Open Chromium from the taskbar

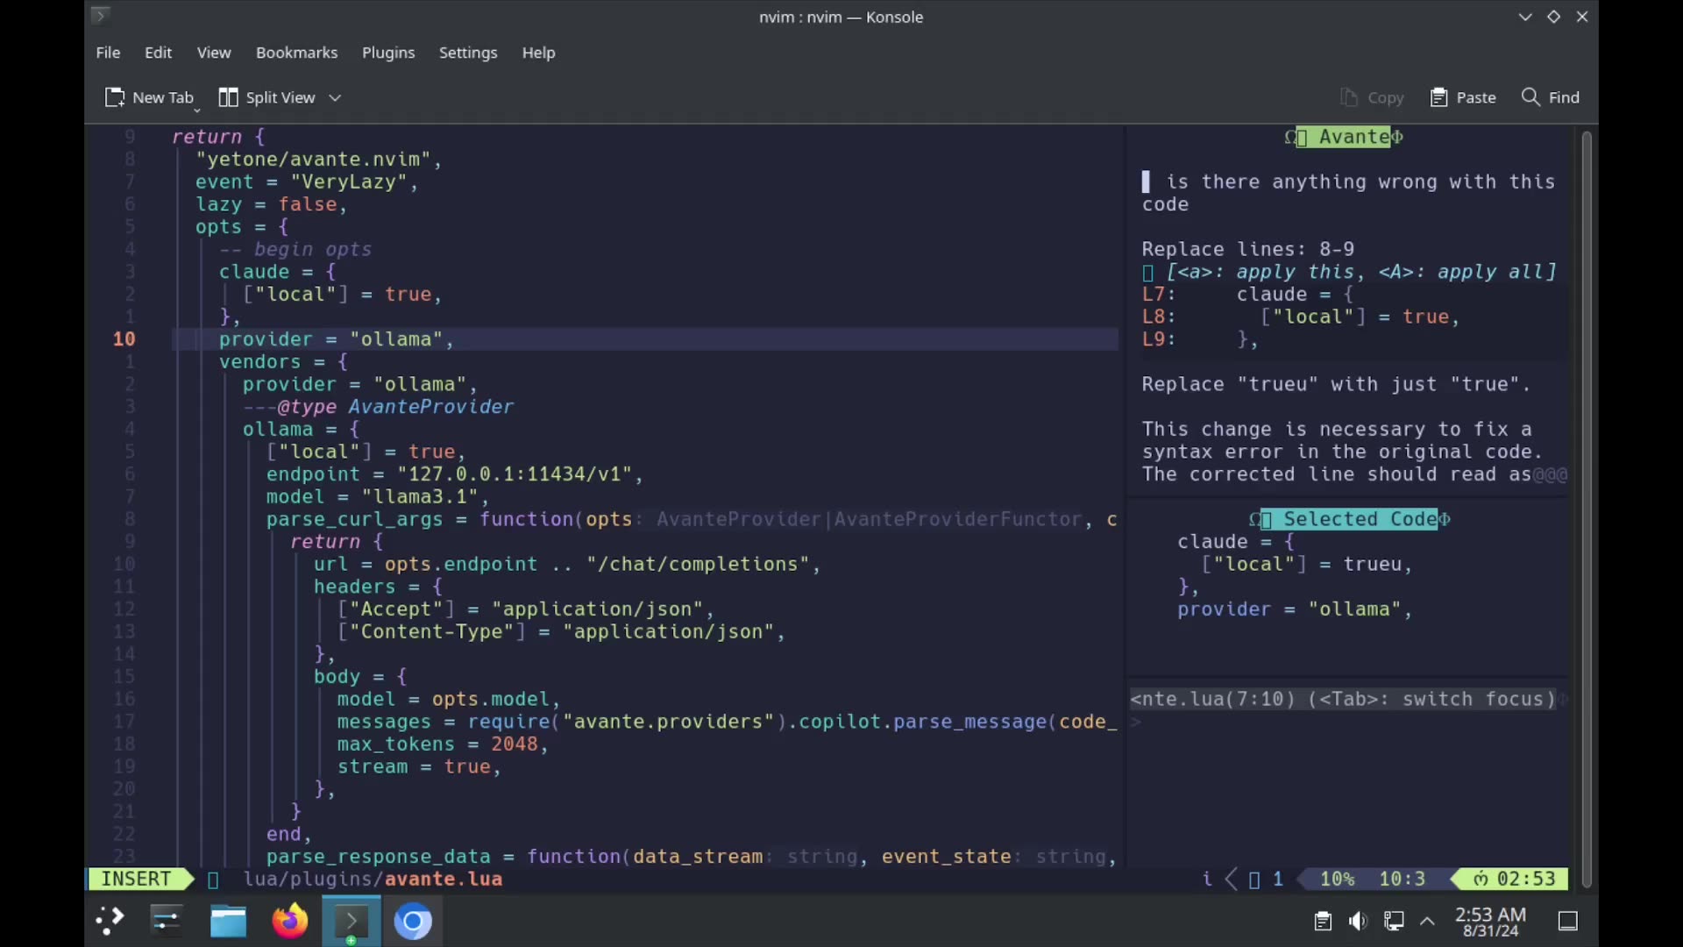click(x=413, y=921)
